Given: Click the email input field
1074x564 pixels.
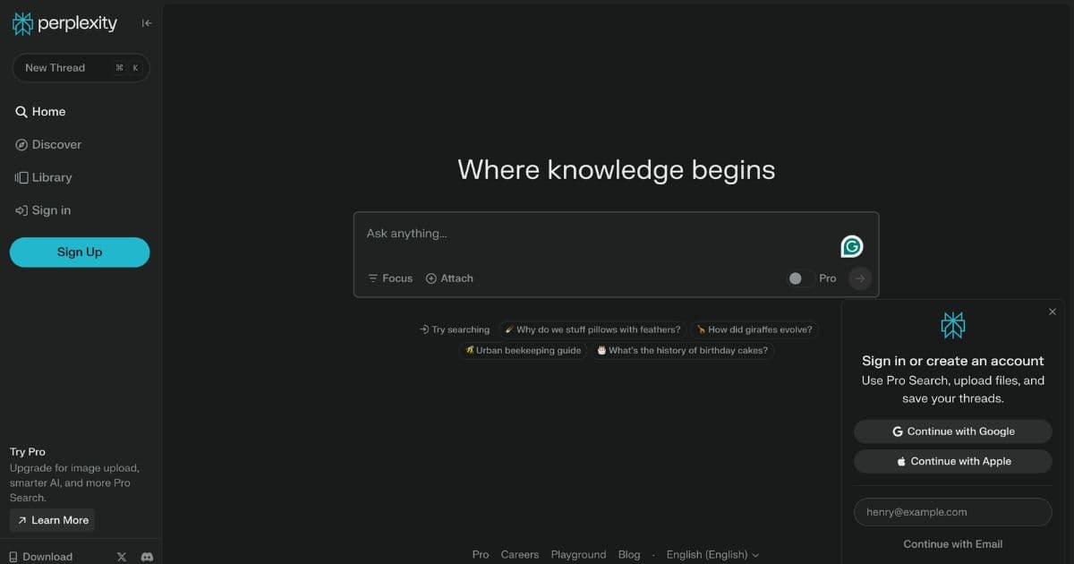Looking at the screenshot, I should pos(952,512).
